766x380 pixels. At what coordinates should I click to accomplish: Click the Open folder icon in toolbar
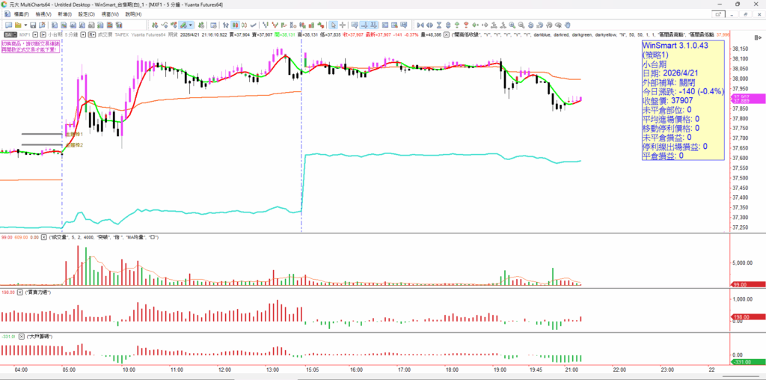pyautogui.click(x=18, y=25)
